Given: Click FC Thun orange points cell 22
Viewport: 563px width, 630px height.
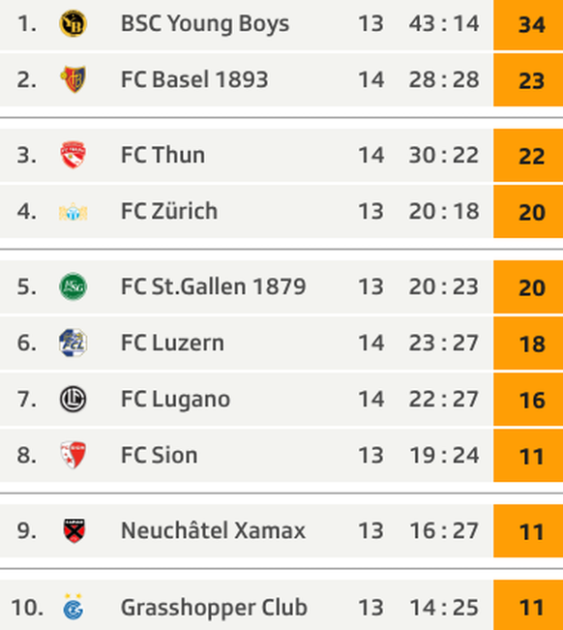Looking at the screenshot, I should pyautogui.click(x=528, y=155).
